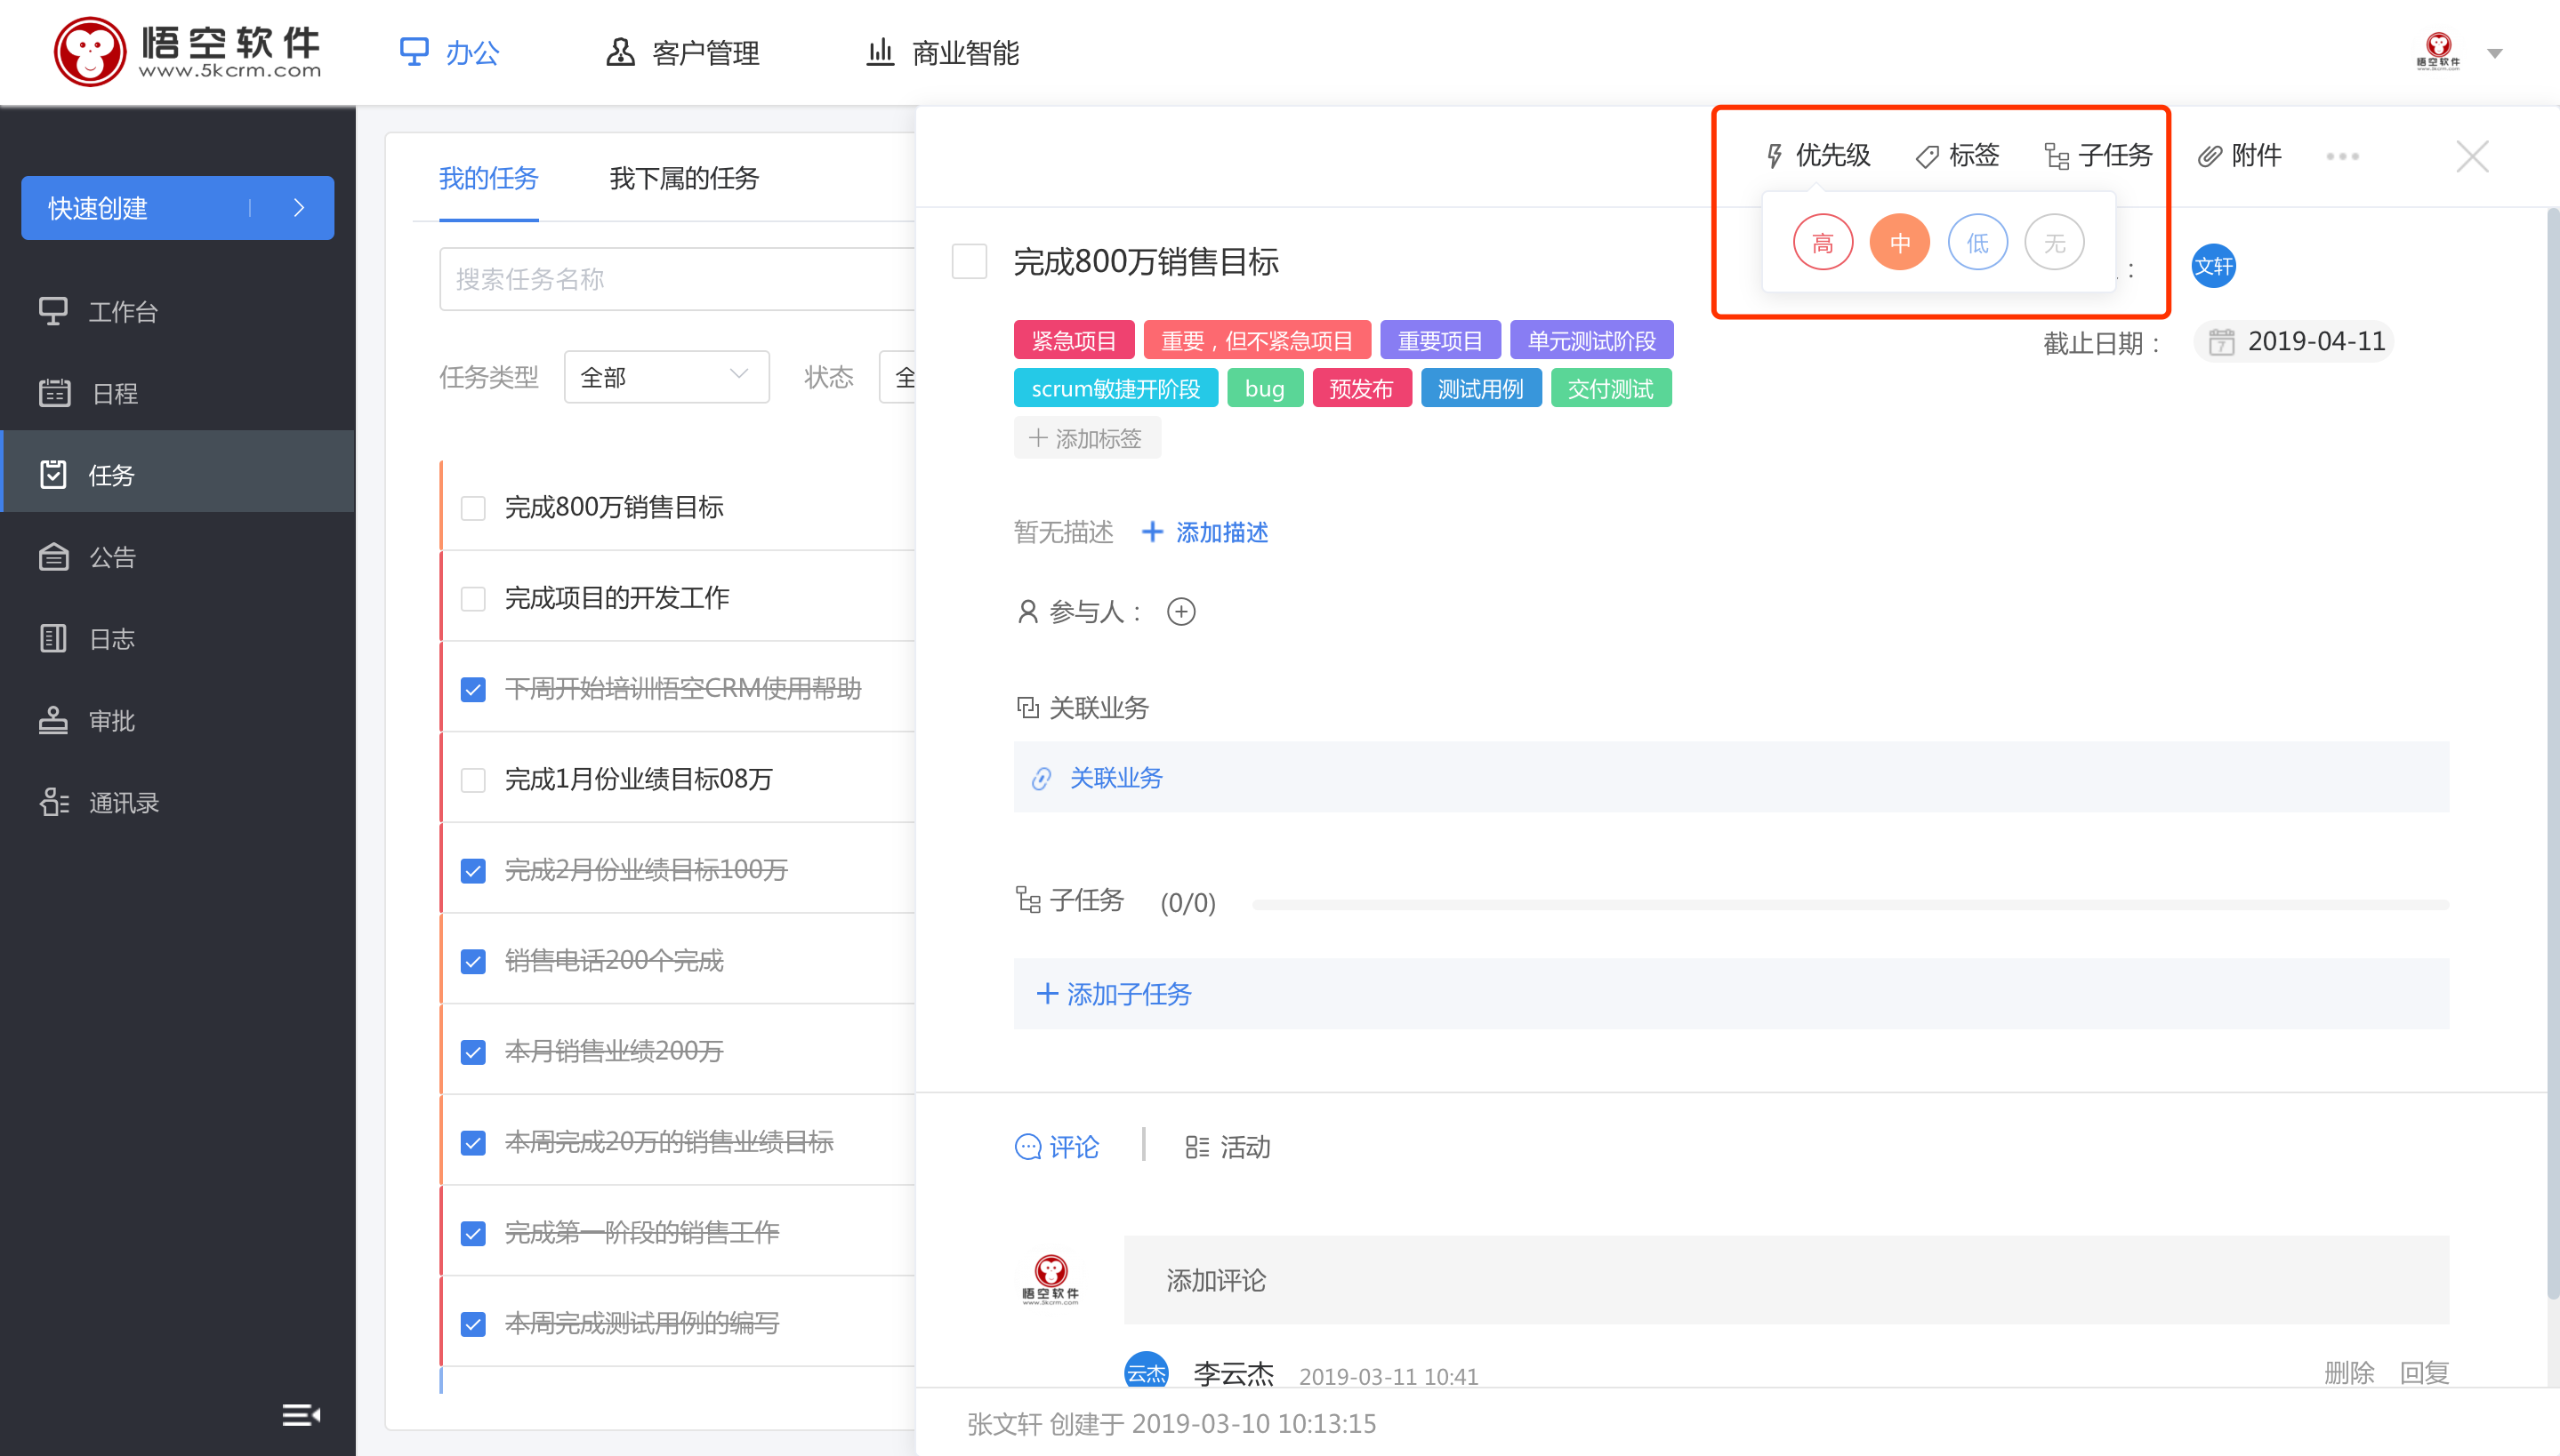Click the 重要项目 tag
The width and height of the screenshot is (2560, 1456).
pos(1439,340)
